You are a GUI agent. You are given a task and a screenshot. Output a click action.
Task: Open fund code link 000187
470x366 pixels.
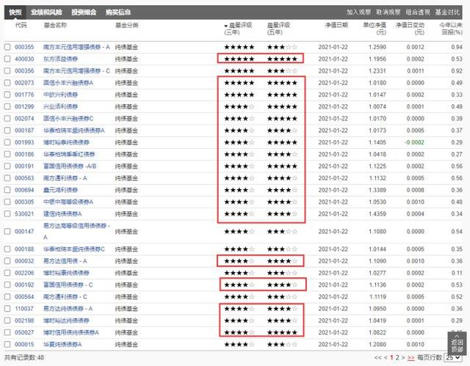(24, 131)
